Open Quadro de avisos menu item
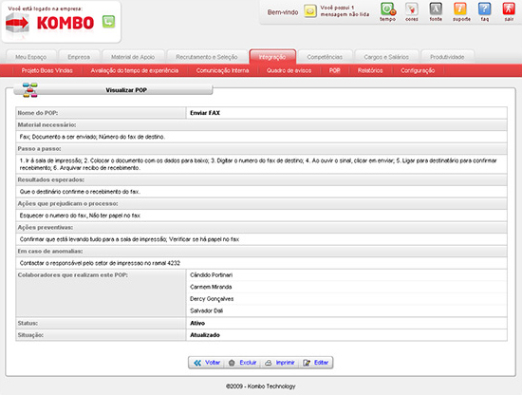 tap(289, 70)
